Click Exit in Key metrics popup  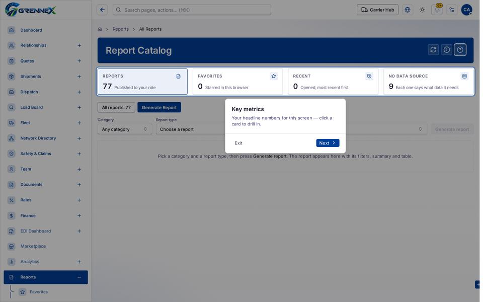click(238, 143)
